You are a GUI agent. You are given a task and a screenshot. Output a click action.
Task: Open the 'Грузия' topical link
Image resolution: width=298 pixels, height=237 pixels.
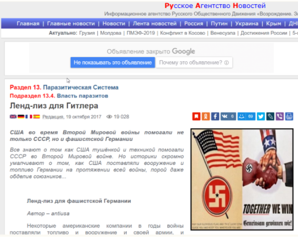(87, 33)
